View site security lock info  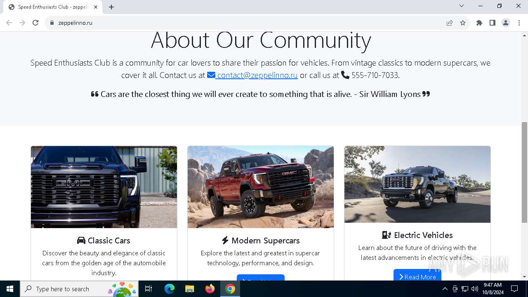point(52,23)
